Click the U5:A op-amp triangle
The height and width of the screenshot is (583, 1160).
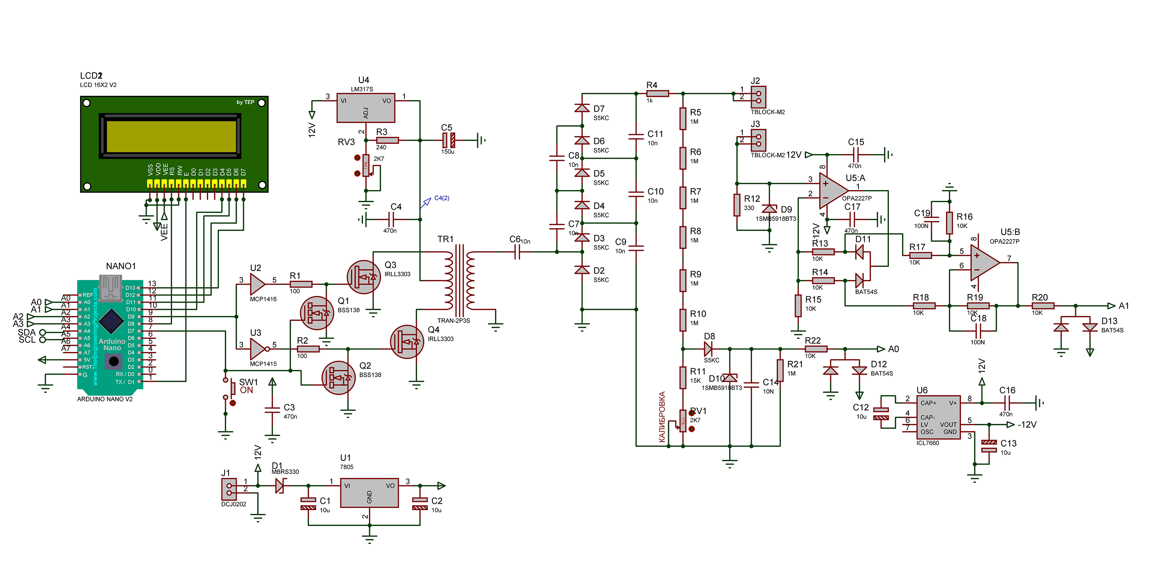point(834,190)
